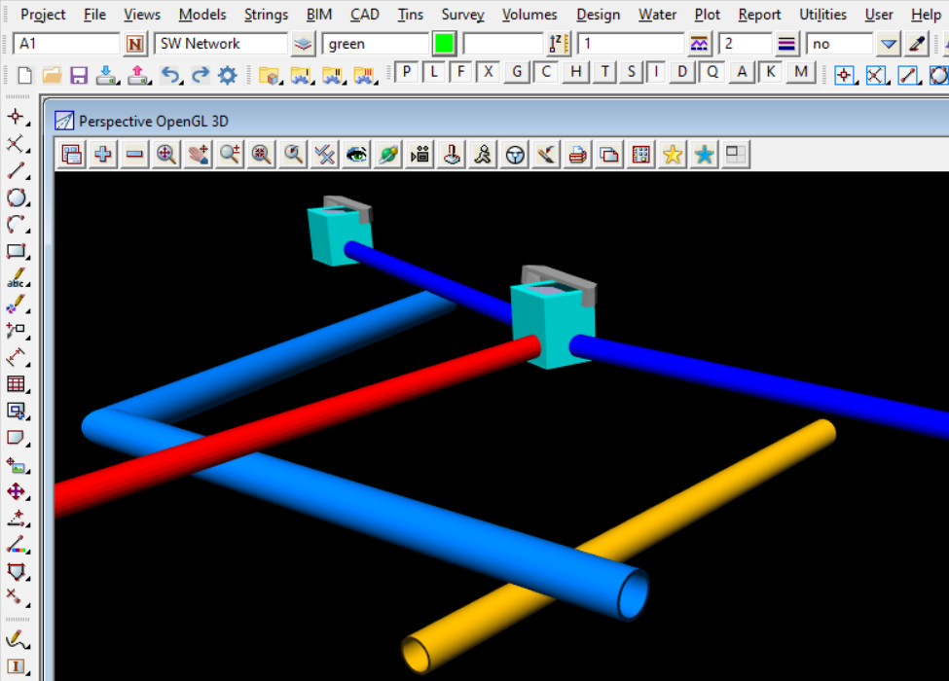
Task: Click the save floppy disk icon
Action: point(79,75)
